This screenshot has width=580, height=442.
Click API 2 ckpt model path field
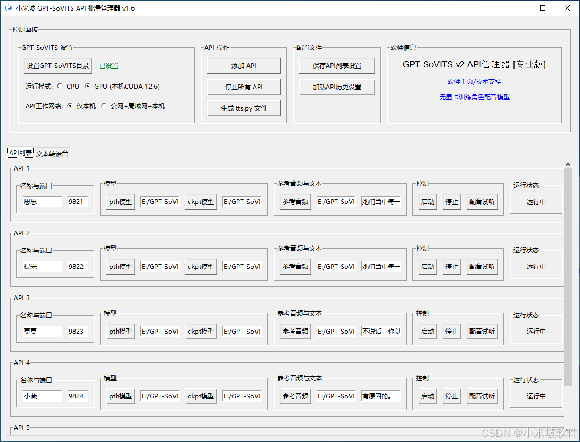(x=242, y=267)
